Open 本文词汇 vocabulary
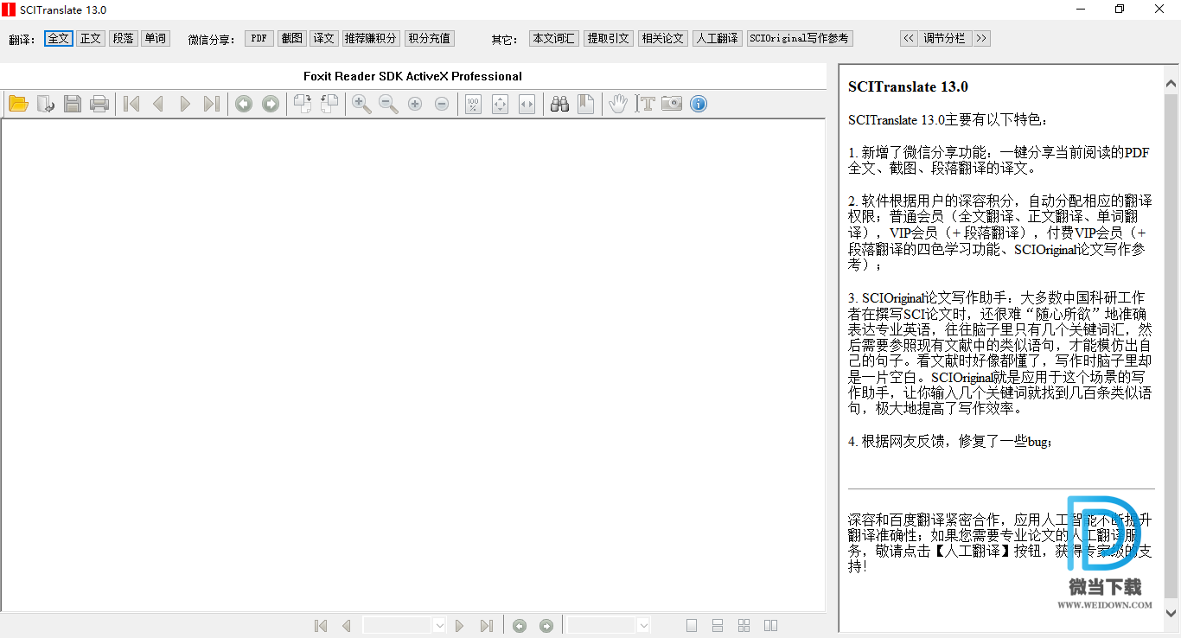The width and height of the screenshot is (1181, 638). [x=554, y=39]
